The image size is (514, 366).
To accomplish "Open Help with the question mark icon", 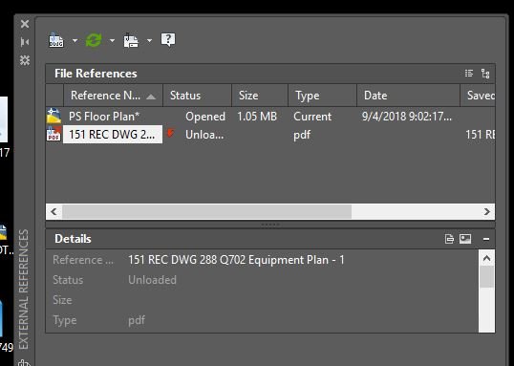I will click(x=168, y=40).
